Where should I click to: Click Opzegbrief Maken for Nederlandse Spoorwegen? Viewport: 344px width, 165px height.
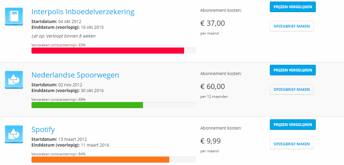(292, 89)
